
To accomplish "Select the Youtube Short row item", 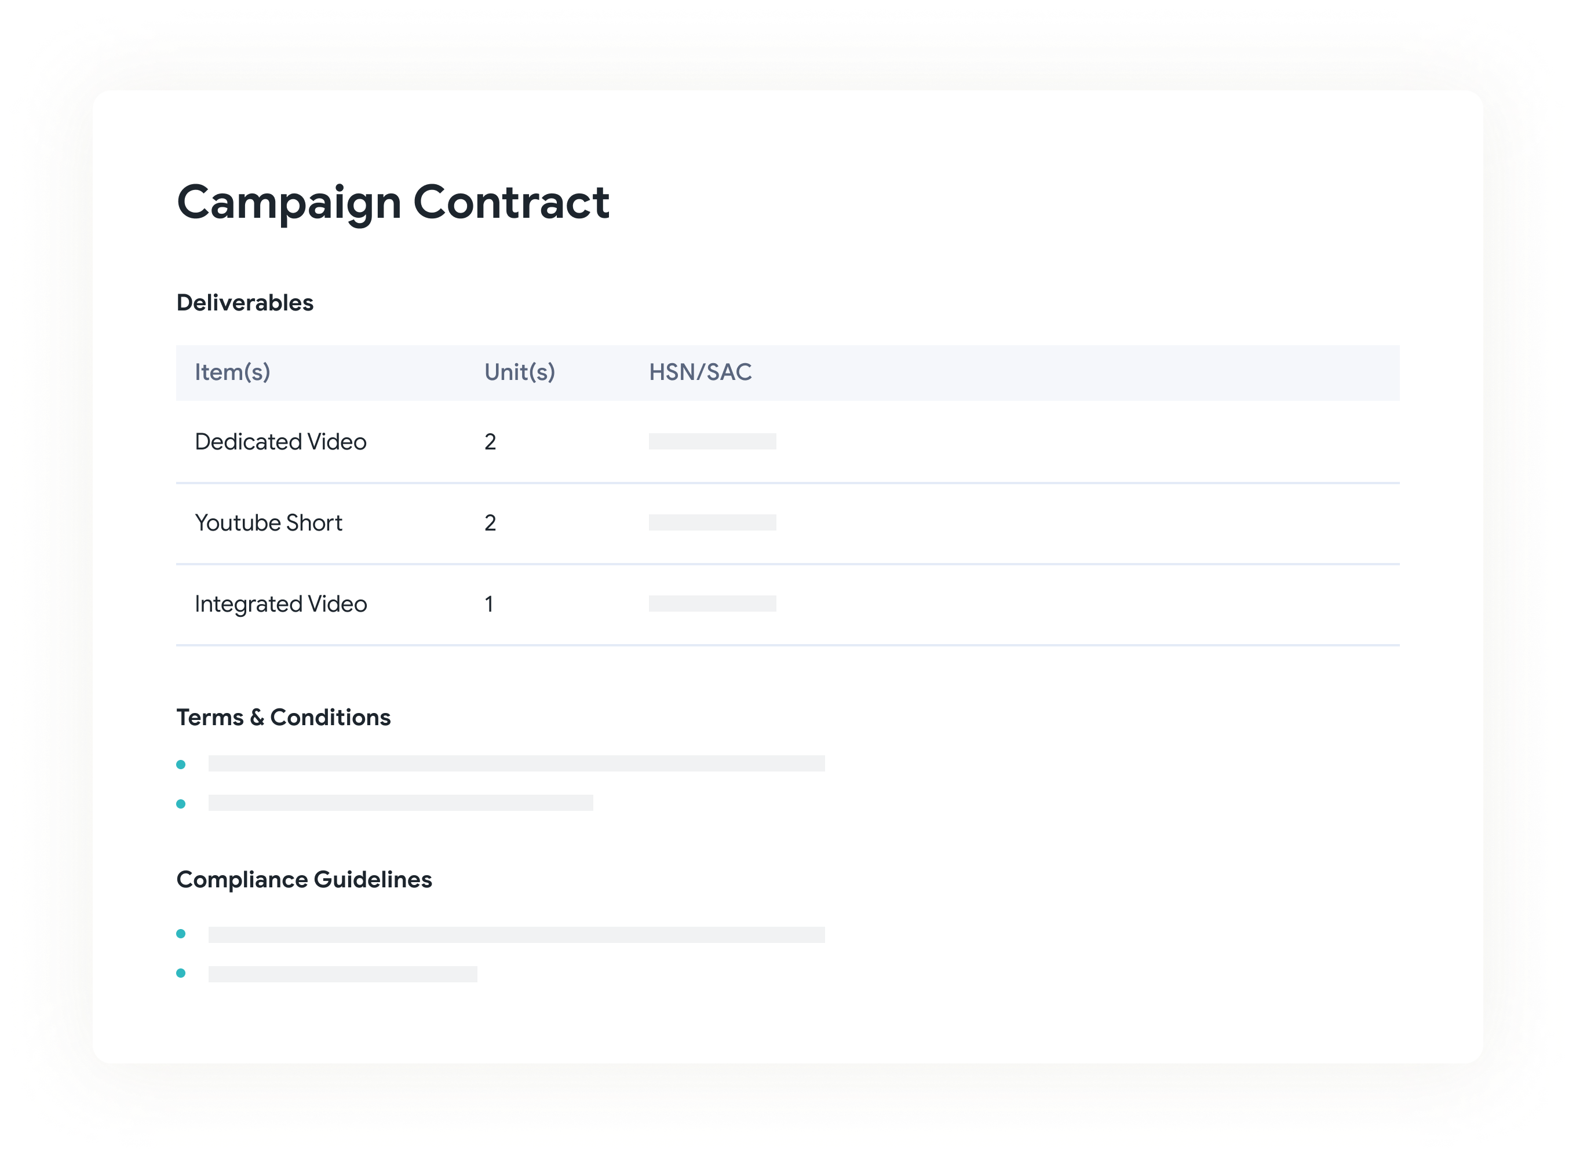I will [268, 522].
